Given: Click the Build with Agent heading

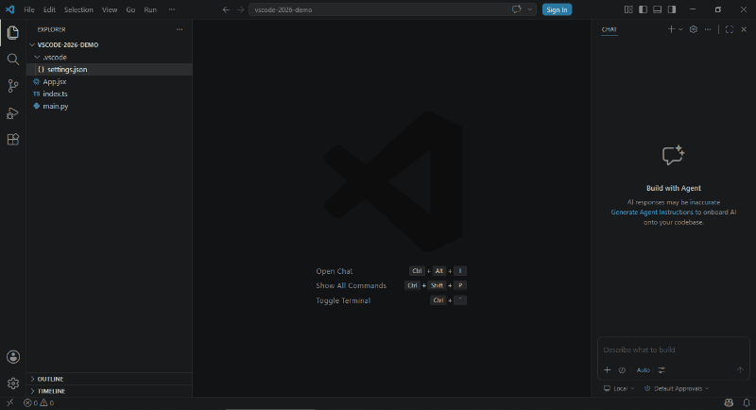Looking at the screenshot, I should (674, 188).
